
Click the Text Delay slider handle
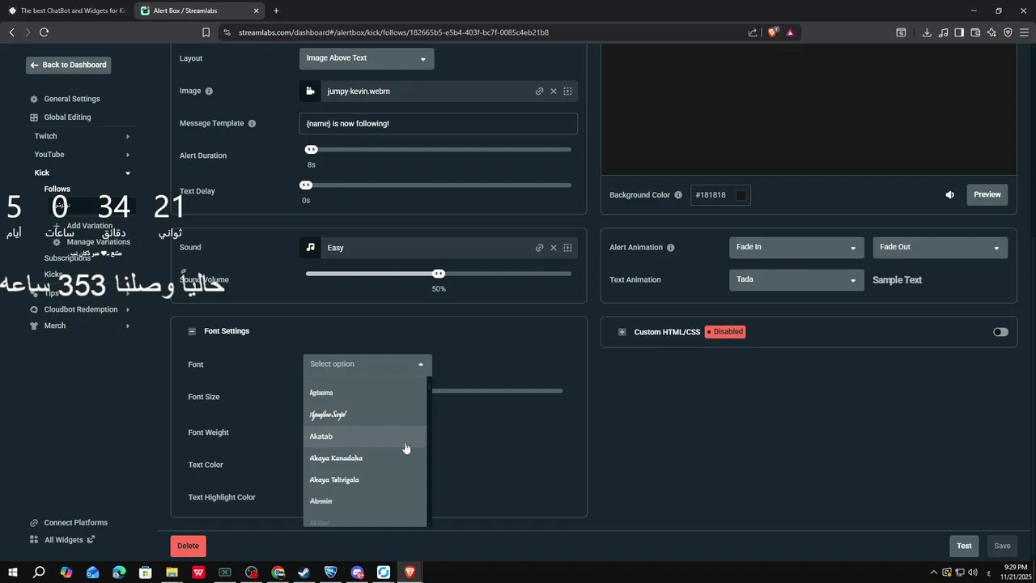coord(306,185)
